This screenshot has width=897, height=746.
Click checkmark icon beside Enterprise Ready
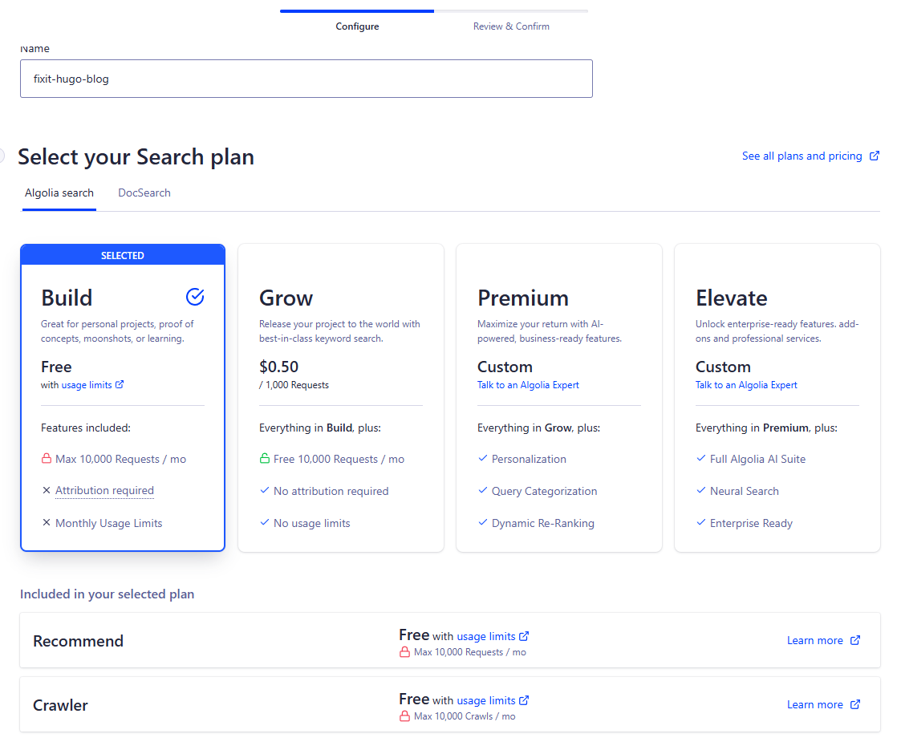(x=700, y=522)
